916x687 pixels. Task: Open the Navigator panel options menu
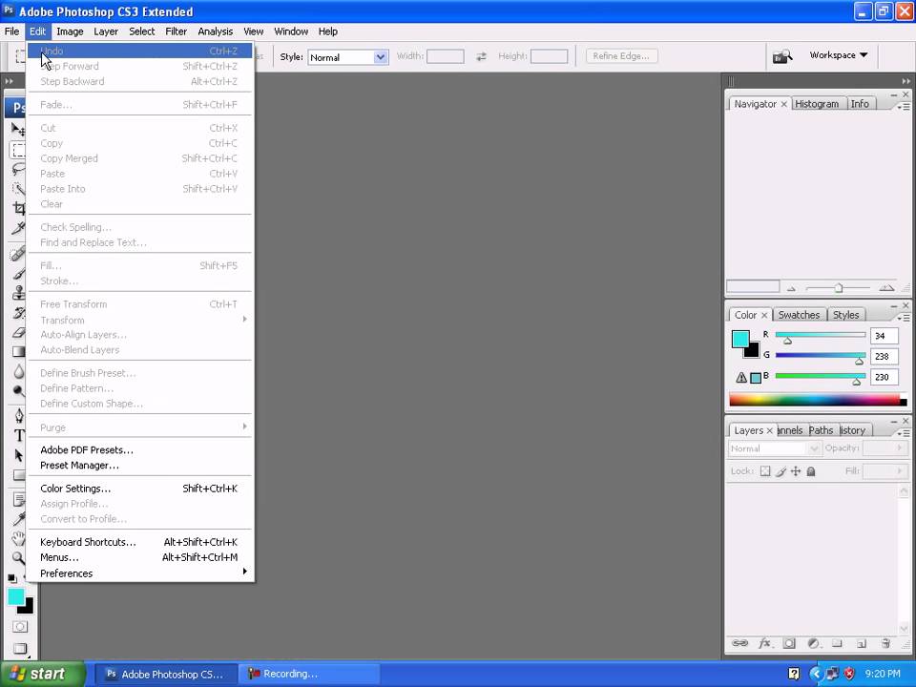pyautogui.click(x=904, y=106)
